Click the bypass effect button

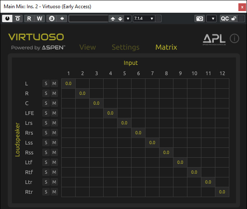18,18
